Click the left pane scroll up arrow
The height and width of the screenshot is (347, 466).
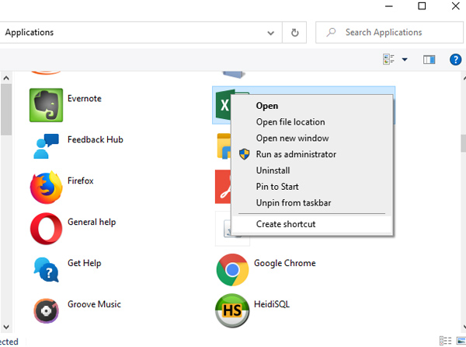click(6, 79)
